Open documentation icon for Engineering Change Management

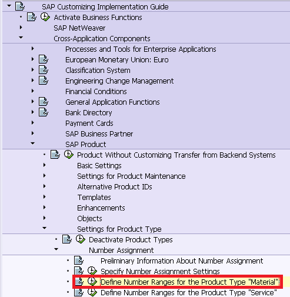44,81
